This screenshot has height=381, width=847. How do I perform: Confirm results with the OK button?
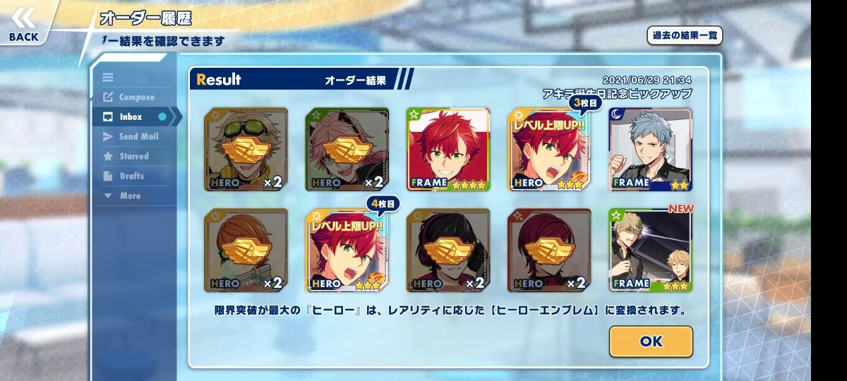(x=651, y=341)
